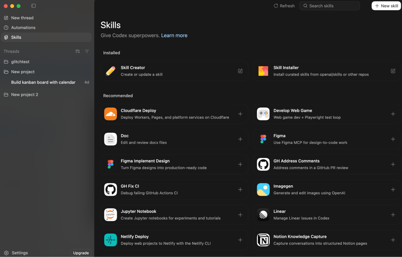
Task: Open the threads filter icon
Action: click(87, 51)
